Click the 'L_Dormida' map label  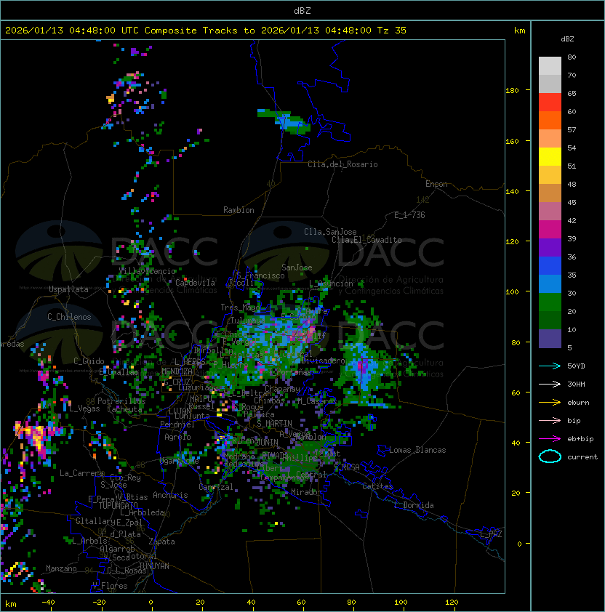point(414,505)
